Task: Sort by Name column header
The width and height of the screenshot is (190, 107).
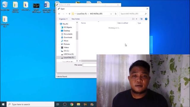Action: coord(83,23)
